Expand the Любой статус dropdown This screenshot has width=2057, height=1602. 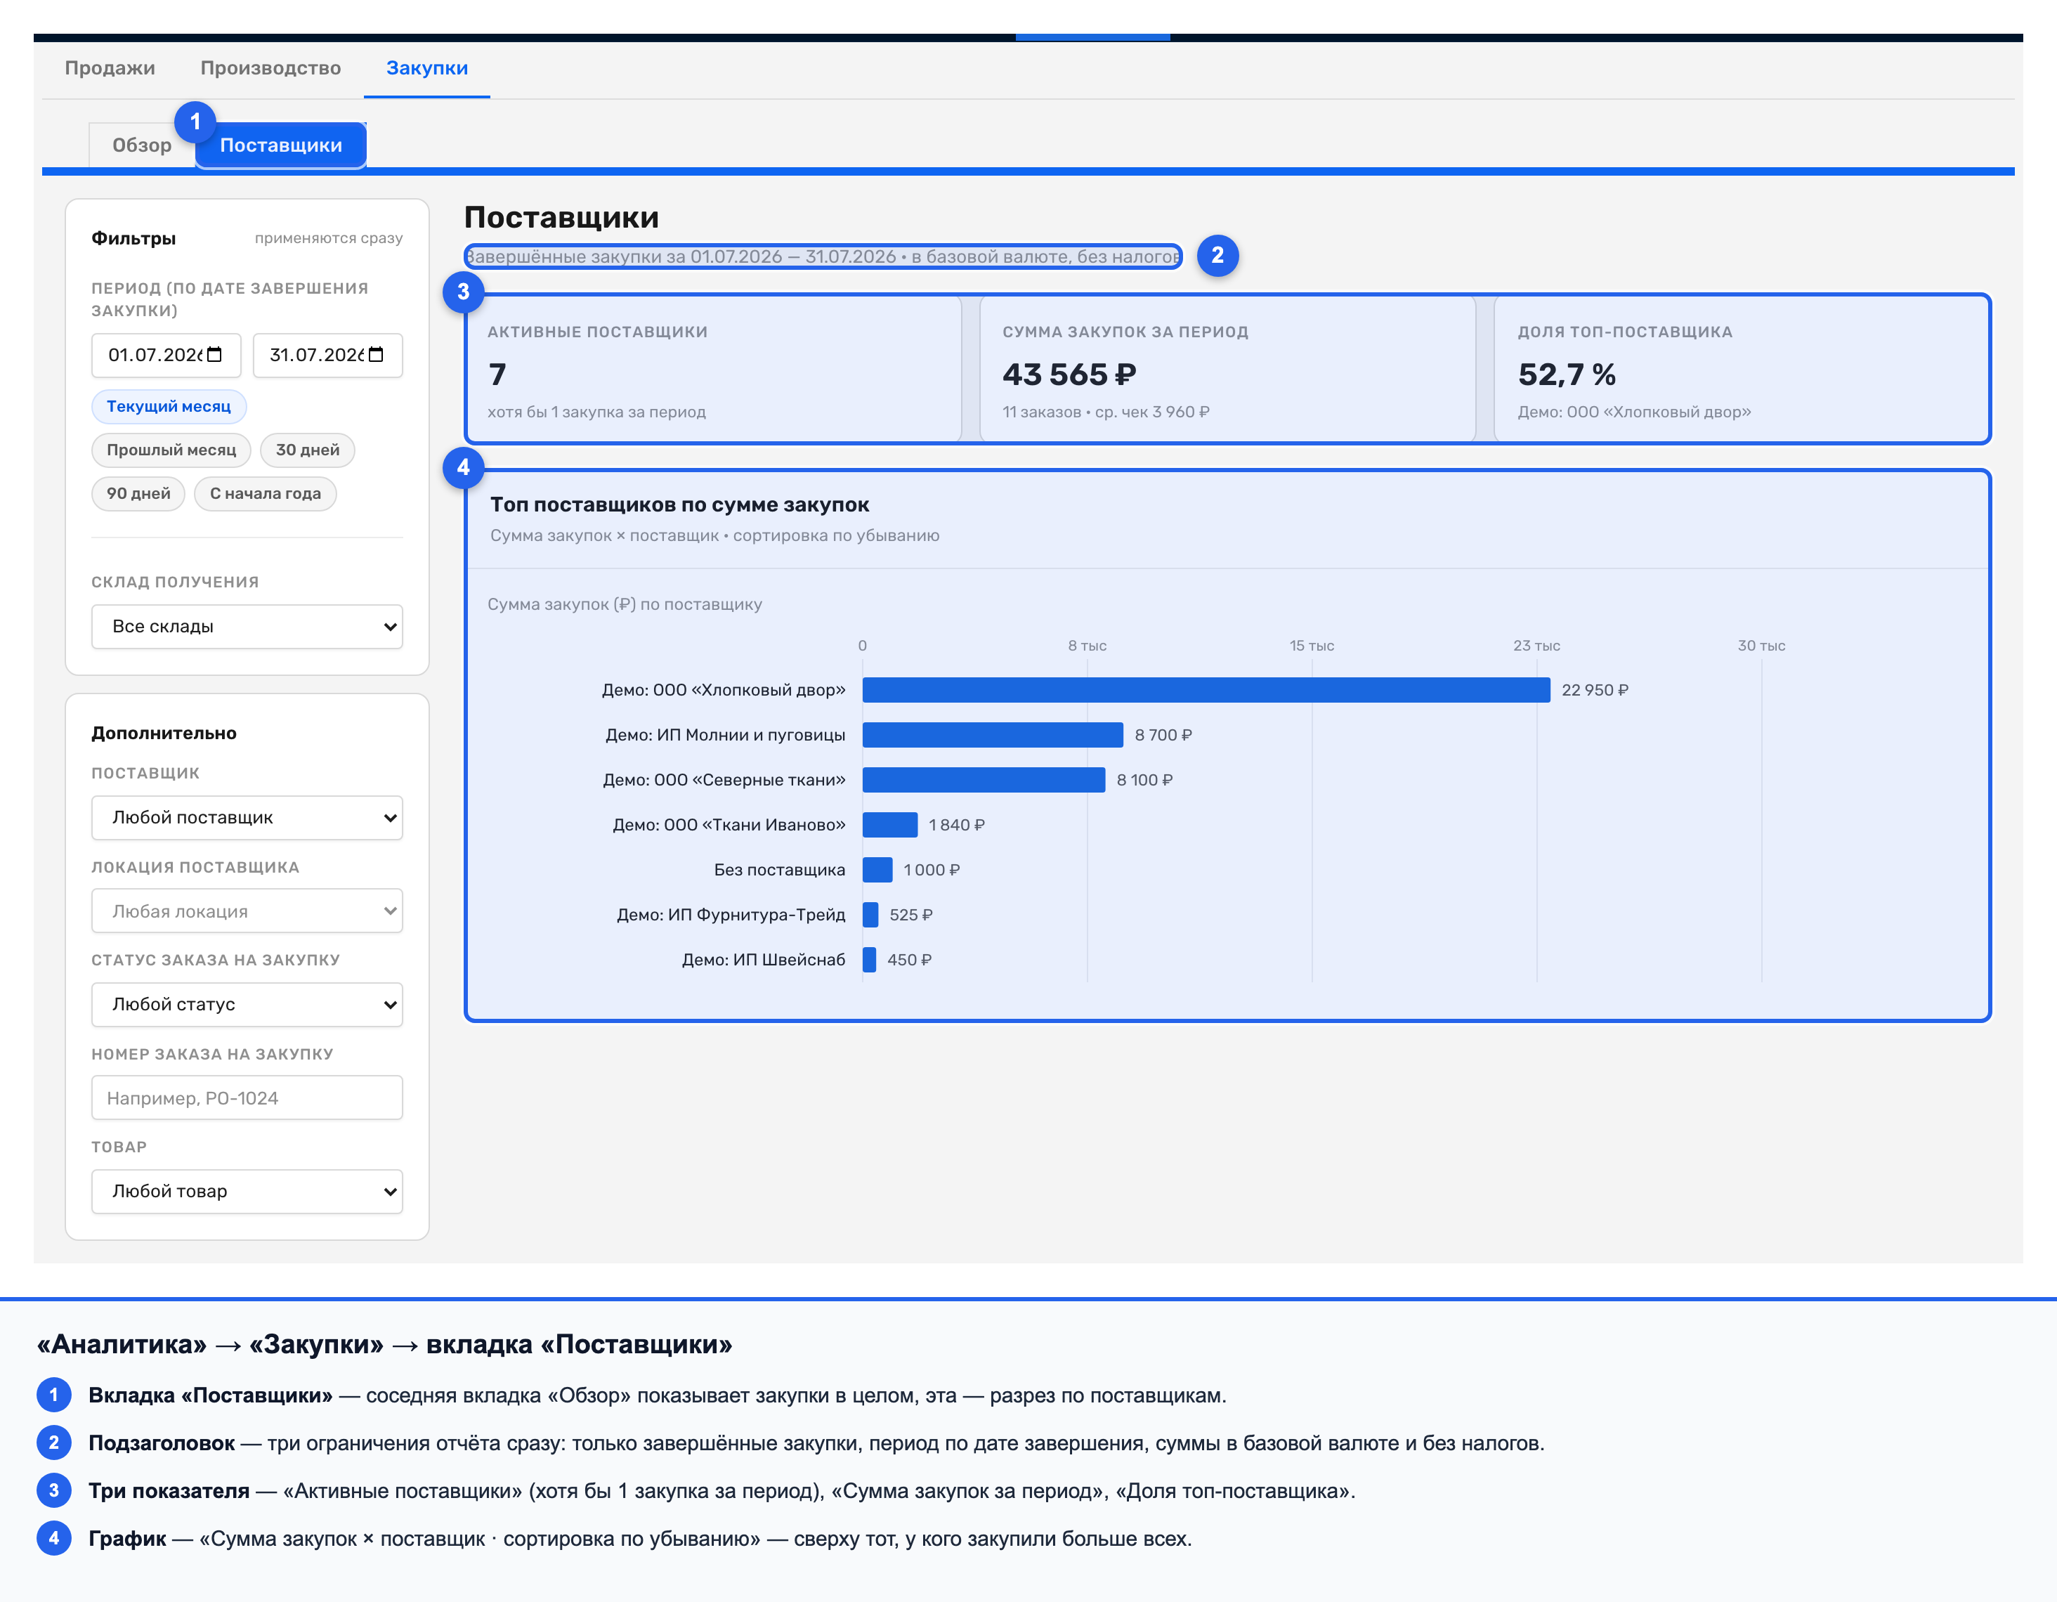point(247,1004)
